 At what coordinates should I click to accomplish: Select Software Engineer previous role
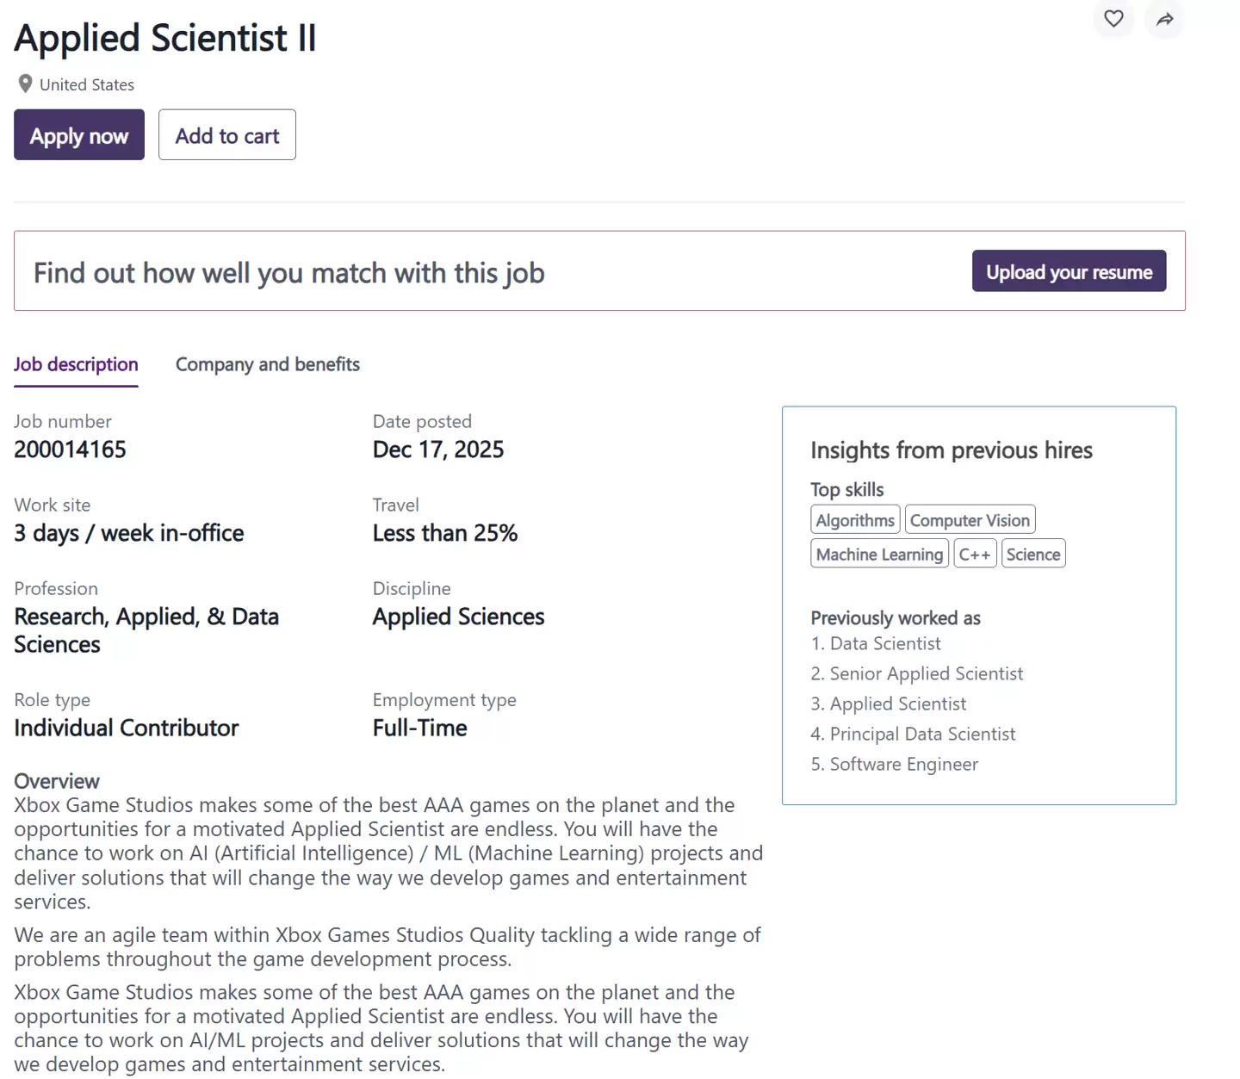(x=903, y=764)
